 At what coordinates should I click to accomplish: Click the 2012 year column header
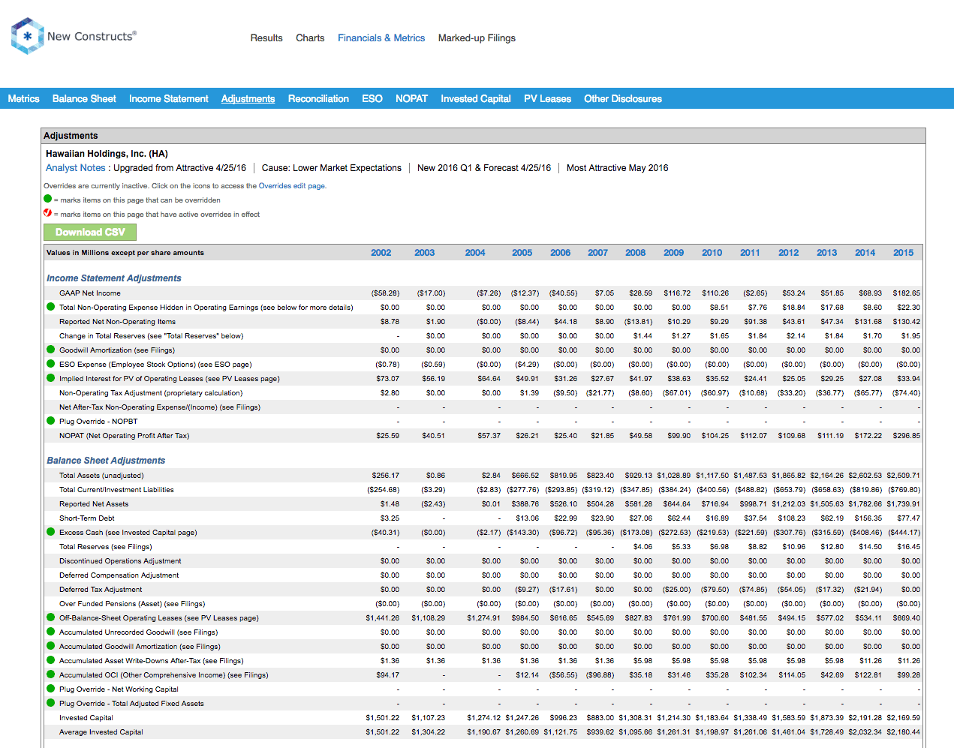(789, 253)
